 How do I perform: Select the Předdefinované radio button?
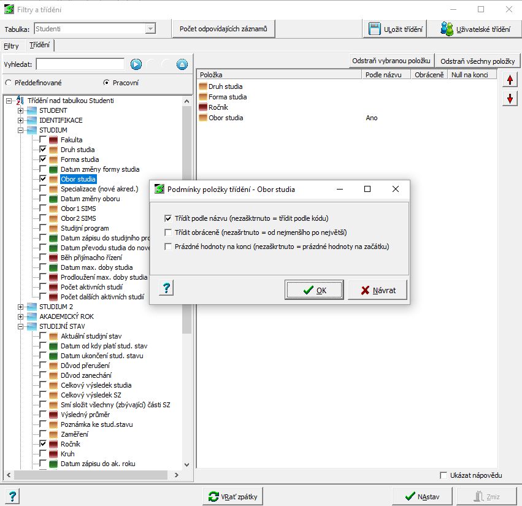point(9,83)
